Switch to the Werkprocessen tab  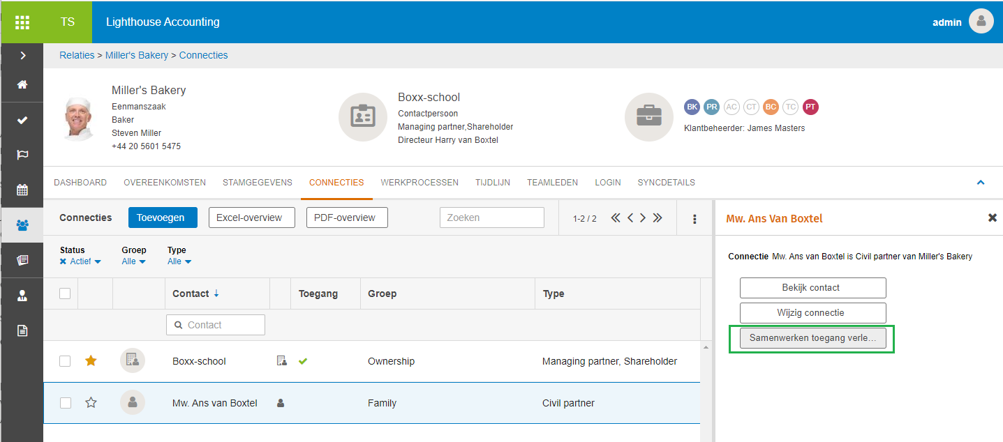(419, 183)
